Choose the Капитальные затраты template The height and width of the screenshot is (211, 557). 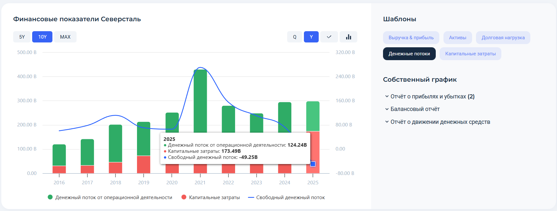(x=470, y=54)
